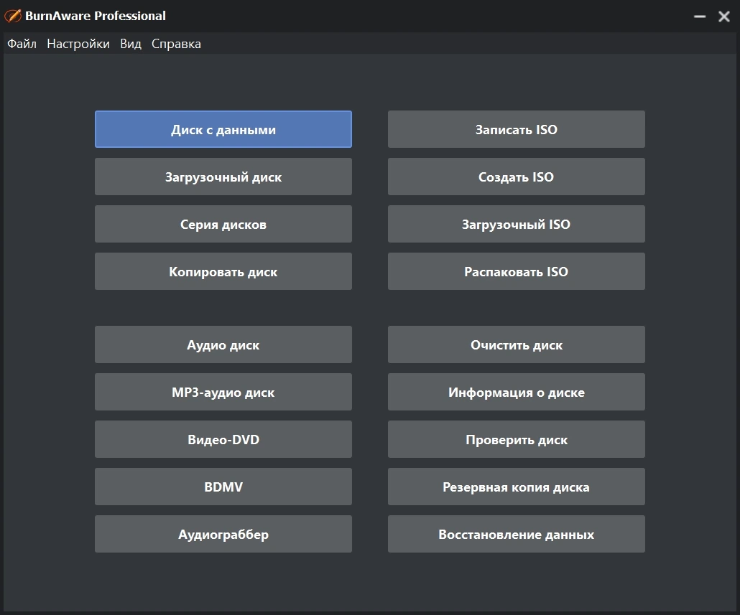
Task: Show Информация о диске
Action: click(x=517, y=392)
